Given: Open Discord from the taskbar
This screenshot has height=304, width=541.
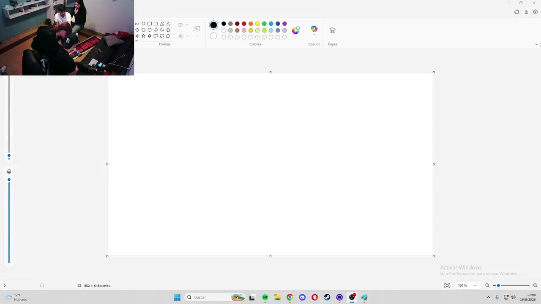Looking at the screenshot, I should 302,297.
